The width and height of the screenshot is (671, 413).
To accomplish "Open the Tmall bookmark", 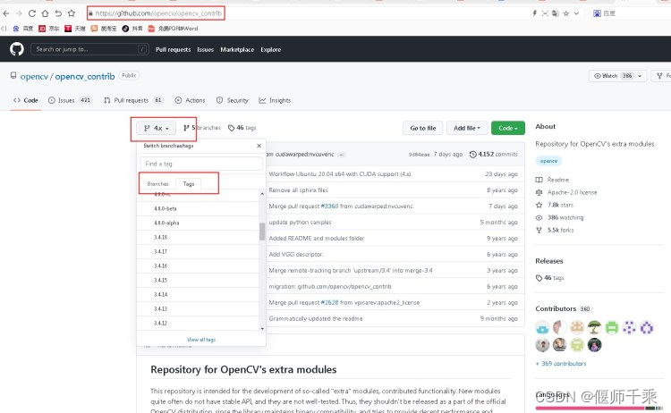I will tap(75, 29).
